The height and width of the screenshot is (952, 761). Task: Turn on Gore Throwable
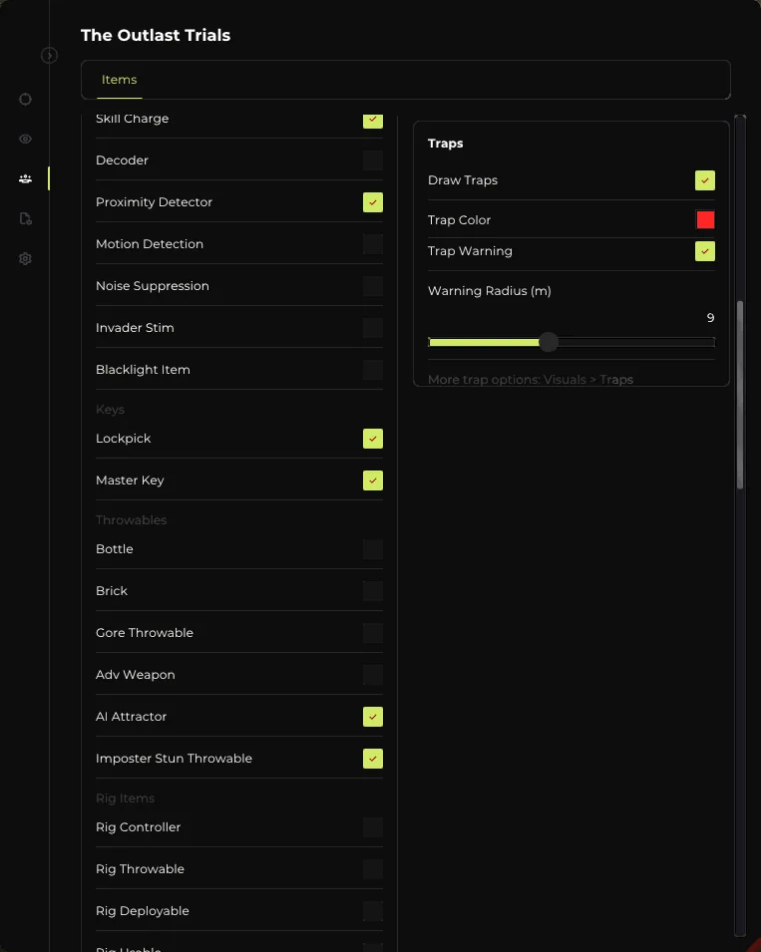coord(373,633)
